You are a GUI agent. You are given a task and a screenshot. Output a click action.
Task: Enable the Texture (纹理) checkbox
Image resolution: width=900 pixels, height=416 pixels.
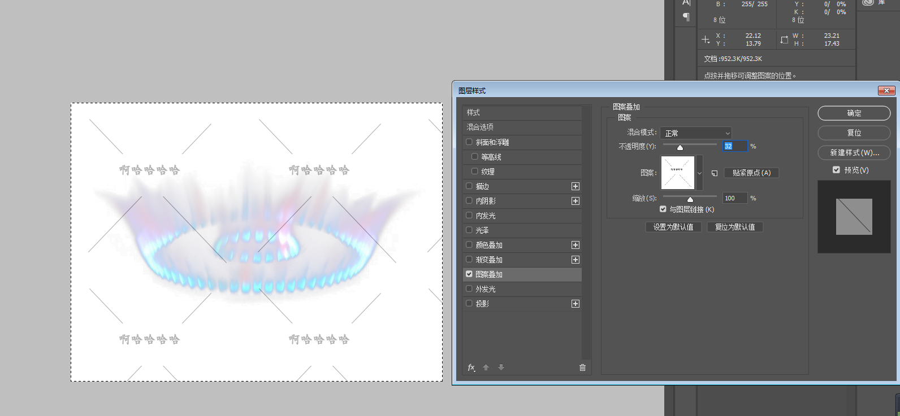tap(475, 172)
